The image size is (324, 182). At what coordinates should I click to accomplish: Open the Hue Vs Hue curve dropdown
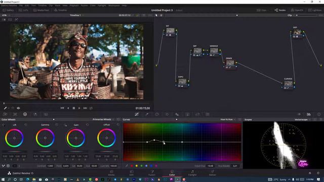[x=228, y=119]
